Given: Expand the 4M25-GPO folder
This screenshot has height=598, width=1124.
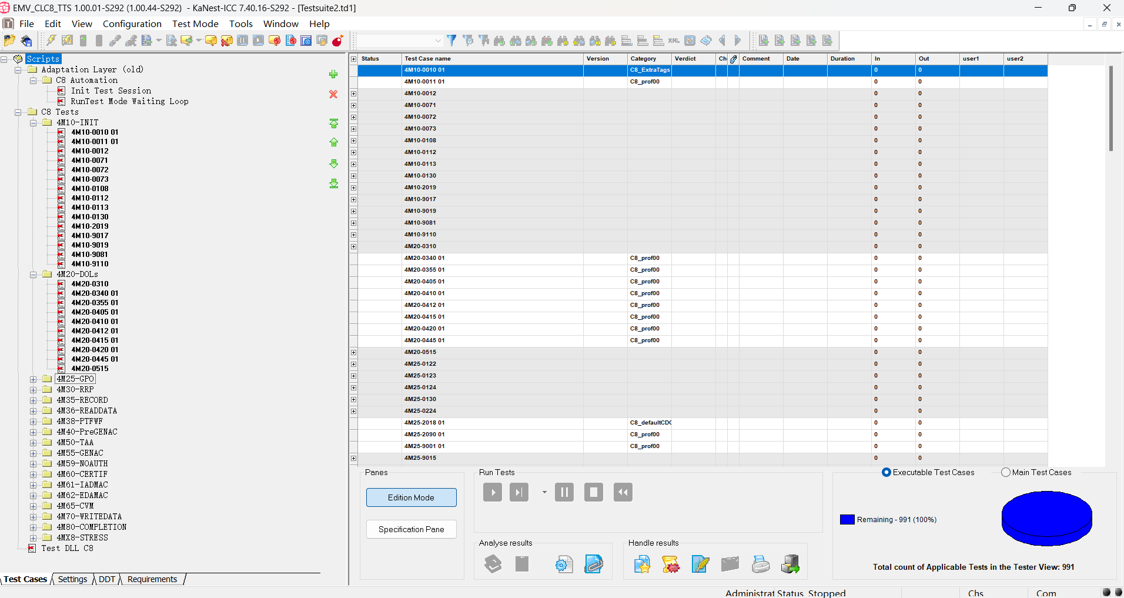Looking at the screenshot, I should point(34,379).
